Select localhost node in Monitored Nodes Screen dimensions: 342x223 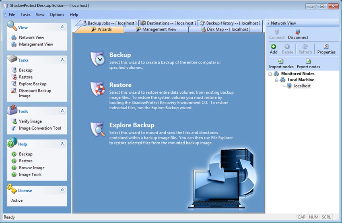(302, 86)
